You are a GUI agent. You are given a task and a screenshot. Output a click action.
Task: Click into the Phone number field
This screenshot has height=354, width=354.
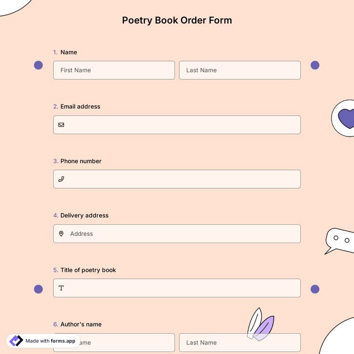coord(182,179)
